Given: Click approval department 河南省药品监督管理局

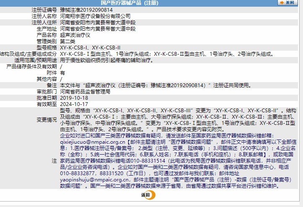Looking at the screenshot, I should (85, 92).
